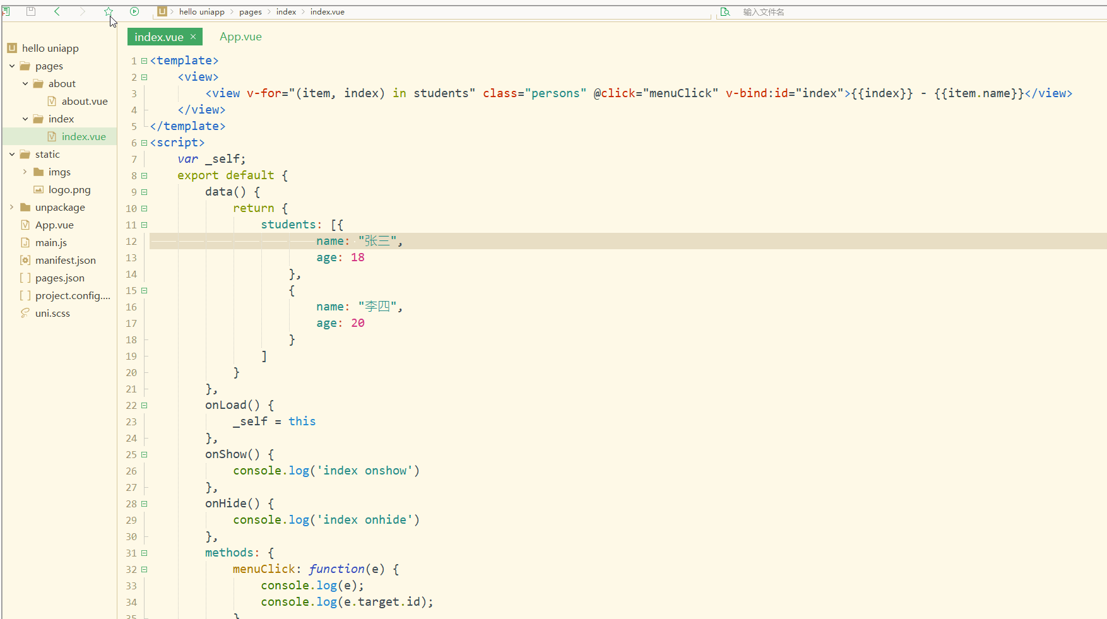The width and height of the screenshot is (1107, 619).
Task: Open App.vue from the file tree
Action: click(x=54, y=225)
